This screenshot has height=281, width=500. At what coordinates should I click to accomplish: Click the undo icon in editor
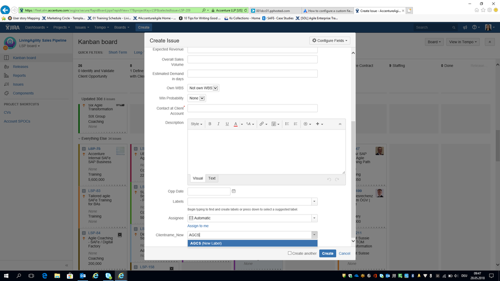[x=329, y=179]
